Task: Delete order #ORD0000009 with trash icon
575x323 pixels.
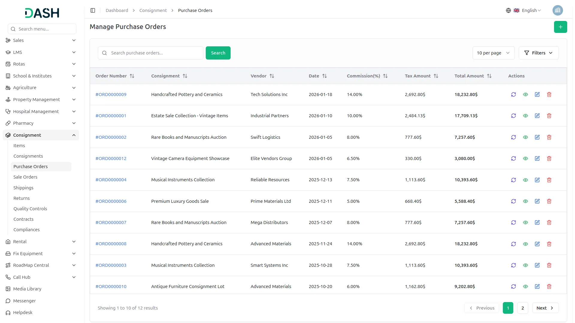Action: [x=549, y=95]
